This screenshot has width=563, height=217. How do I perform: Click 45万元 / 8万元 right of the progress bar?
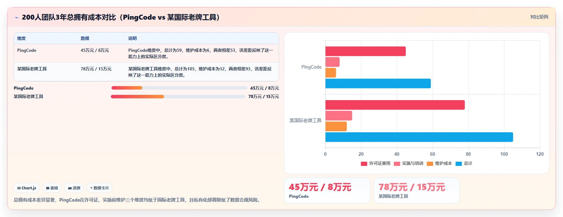pos(265,88)
